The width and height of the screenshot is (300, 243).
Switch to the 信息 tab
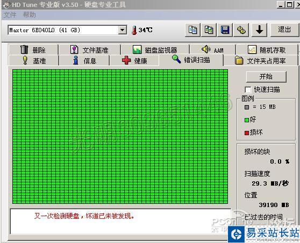pos(84,61)
